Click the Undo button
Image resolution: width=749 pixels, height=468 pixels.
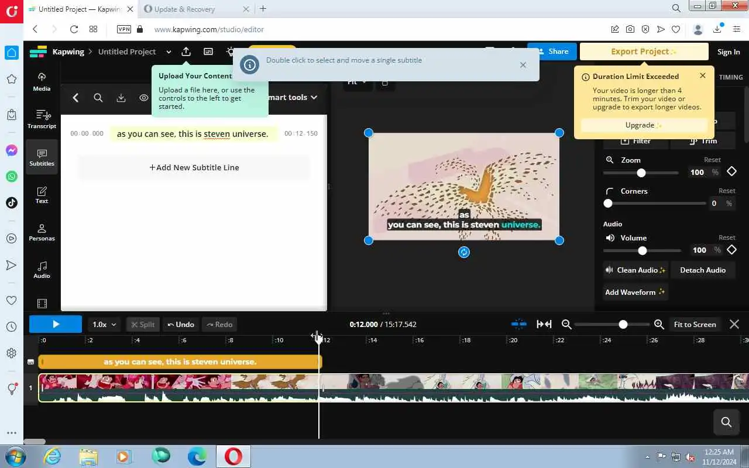181,324
